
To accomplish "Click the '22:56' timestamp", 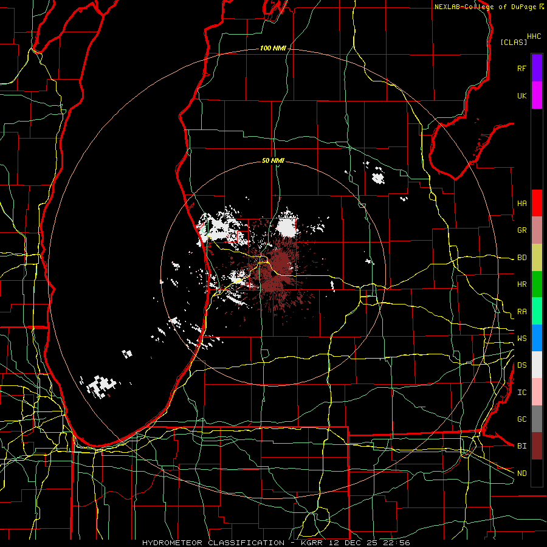I will 396,543.
